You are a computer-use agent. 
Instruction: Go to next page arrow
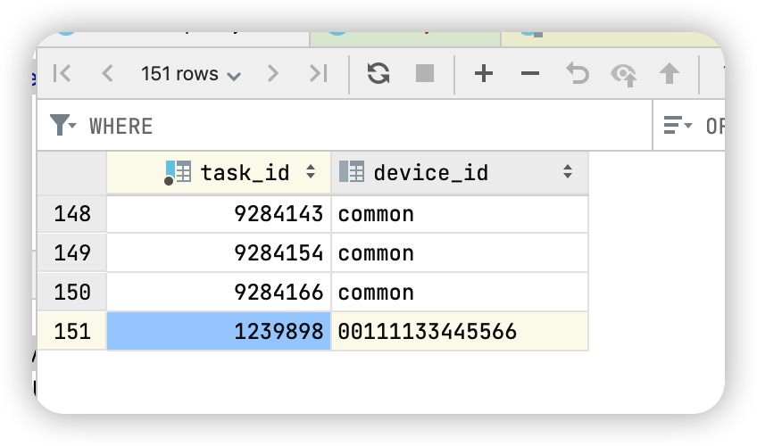273,74
